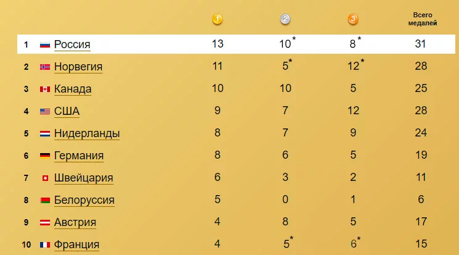Click the gold medal column icon
The image size is (459, 255).
217,19
